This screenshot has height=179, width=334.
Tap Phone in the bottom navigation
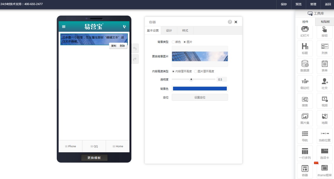point(70,146)
